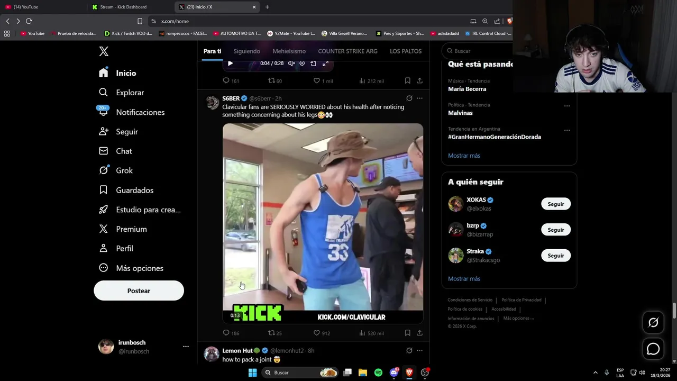This screenshot has height=381, width=677.
Task: Switch to Siguiendo tab
Action: [247, 51]
